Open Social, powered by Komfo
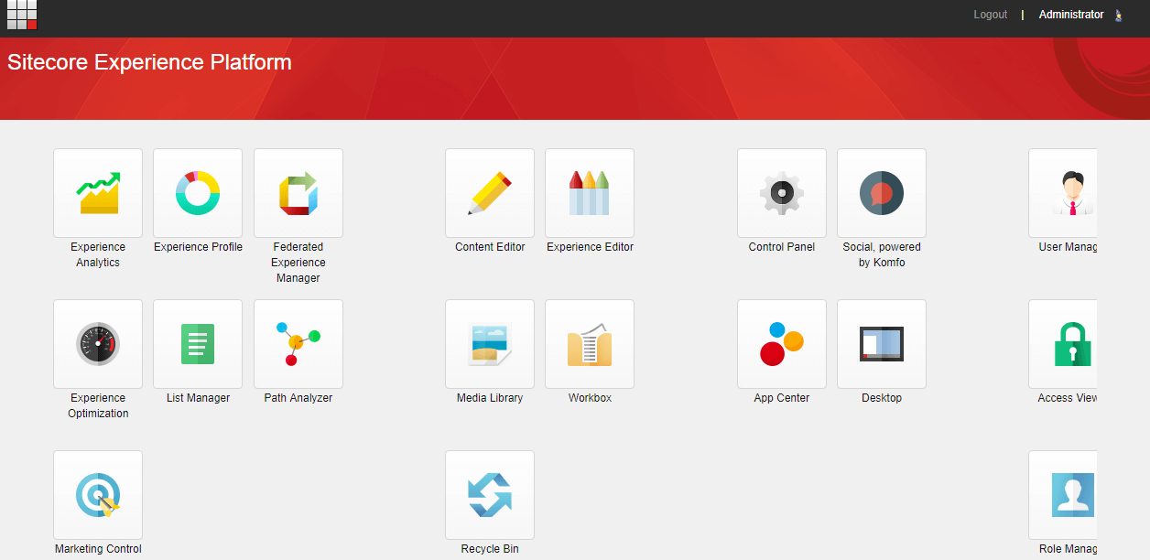The image size is (1150, 560). pos(882,193)
